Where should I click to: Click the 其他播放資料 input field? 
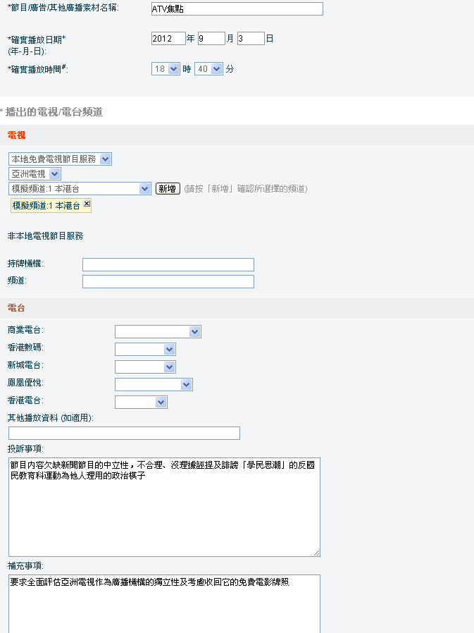[x=124, y=433]
